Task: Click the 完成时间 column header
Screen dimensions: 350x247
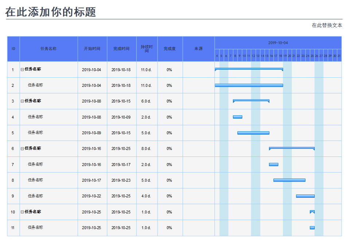Action: tap(121, 49)
